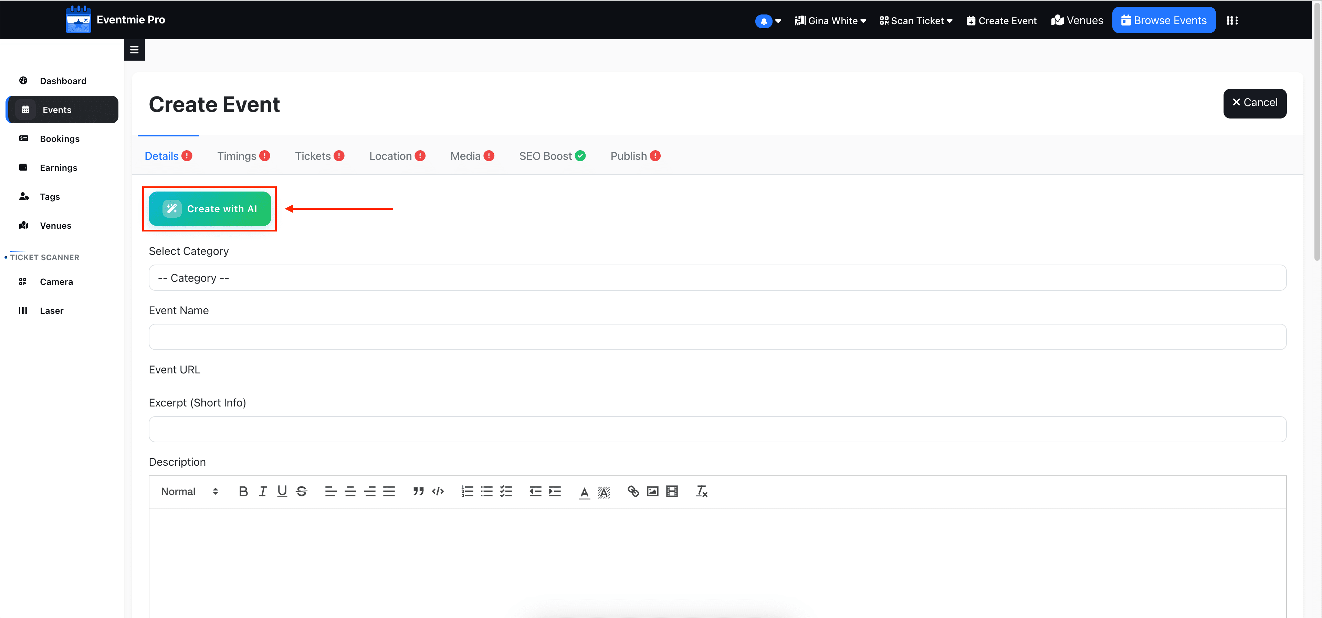Image resolution: width=1322 pixels, height=618 pixels.
Task: Open the SEO Boost tab
Action: (x=552, y=156)
